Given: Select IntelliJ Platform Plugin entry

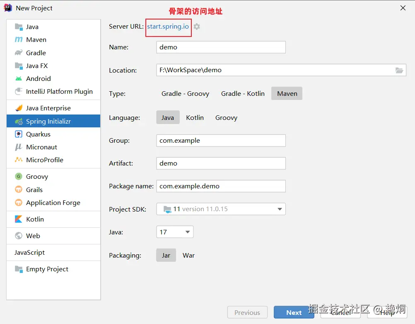Looking at the screenshot, I should tap(53, 91).
